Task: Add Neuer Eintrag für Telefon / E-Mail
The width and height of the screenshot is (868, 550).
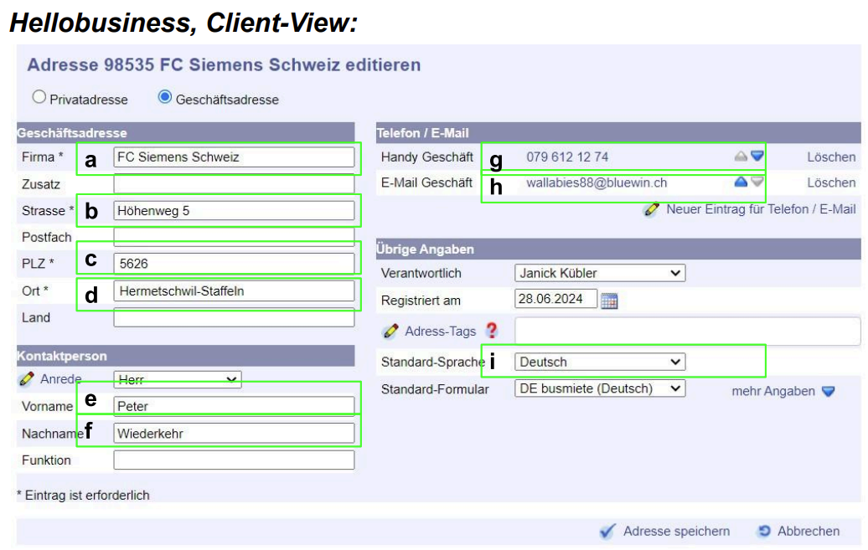Action: pos(761,209)
